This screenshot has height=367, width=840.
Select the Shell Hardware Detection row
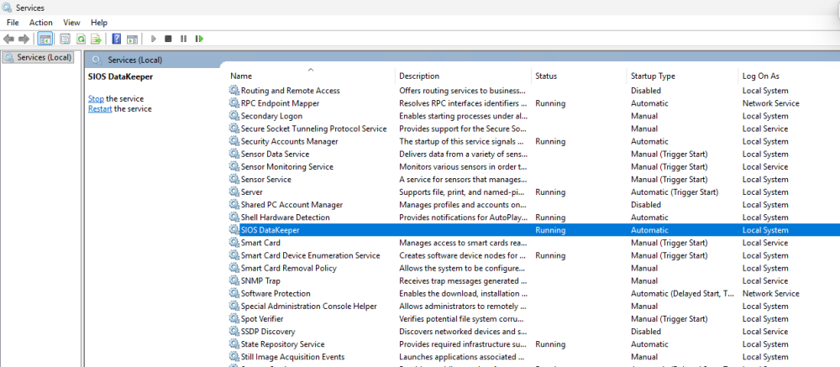point(533,218)
